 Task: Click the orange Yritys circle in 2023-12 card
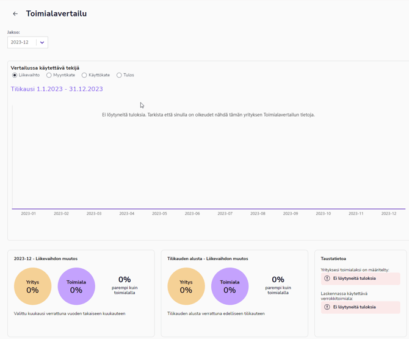coord(32,286)
